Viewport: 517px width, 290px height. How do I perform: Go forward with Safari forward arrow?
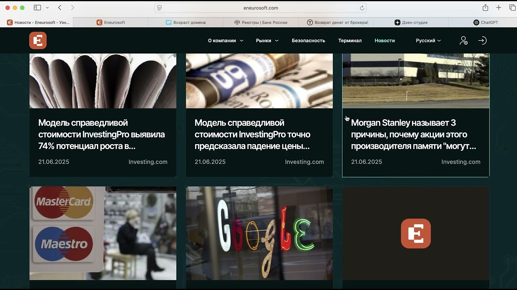73,8
